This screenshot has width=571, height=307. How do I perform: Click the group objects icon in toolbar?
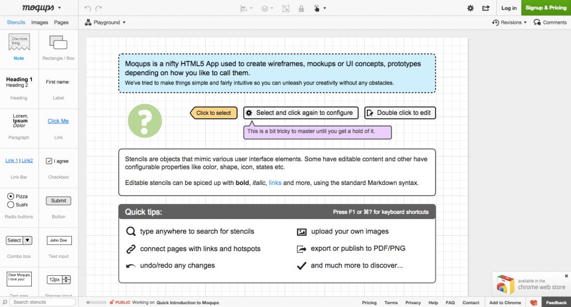pyautogui.click(x=286, y=8)
